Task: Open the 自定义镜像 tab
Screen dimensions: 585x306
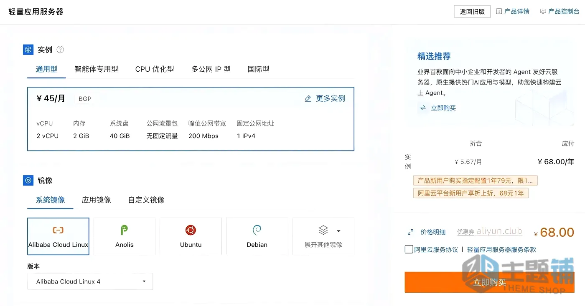Action: coord(146,200)
